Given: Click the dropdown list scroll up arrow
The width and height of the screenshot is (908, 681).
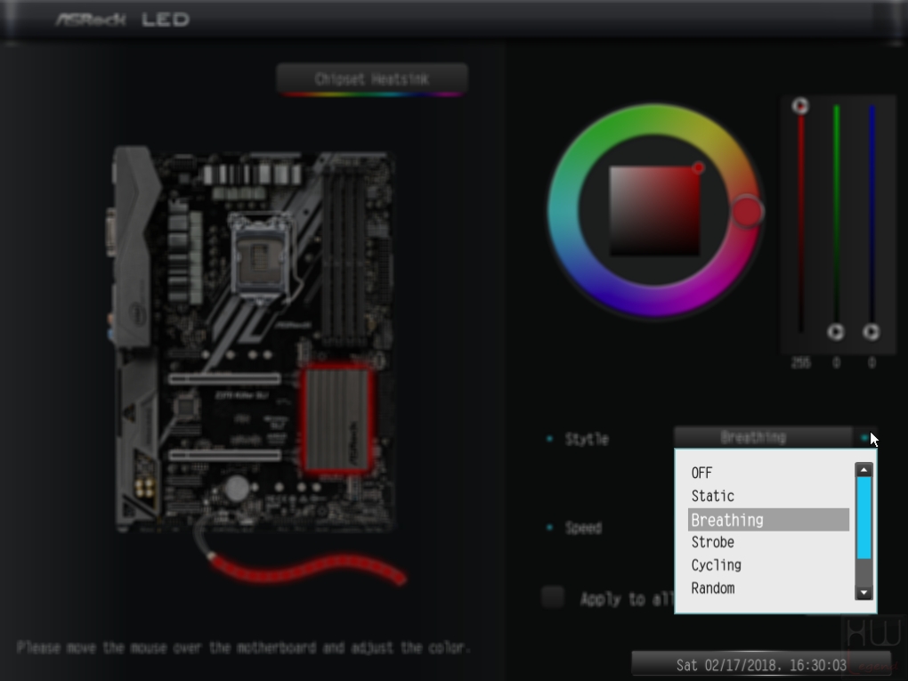Looking at the screenshot, I should [864, 470].
